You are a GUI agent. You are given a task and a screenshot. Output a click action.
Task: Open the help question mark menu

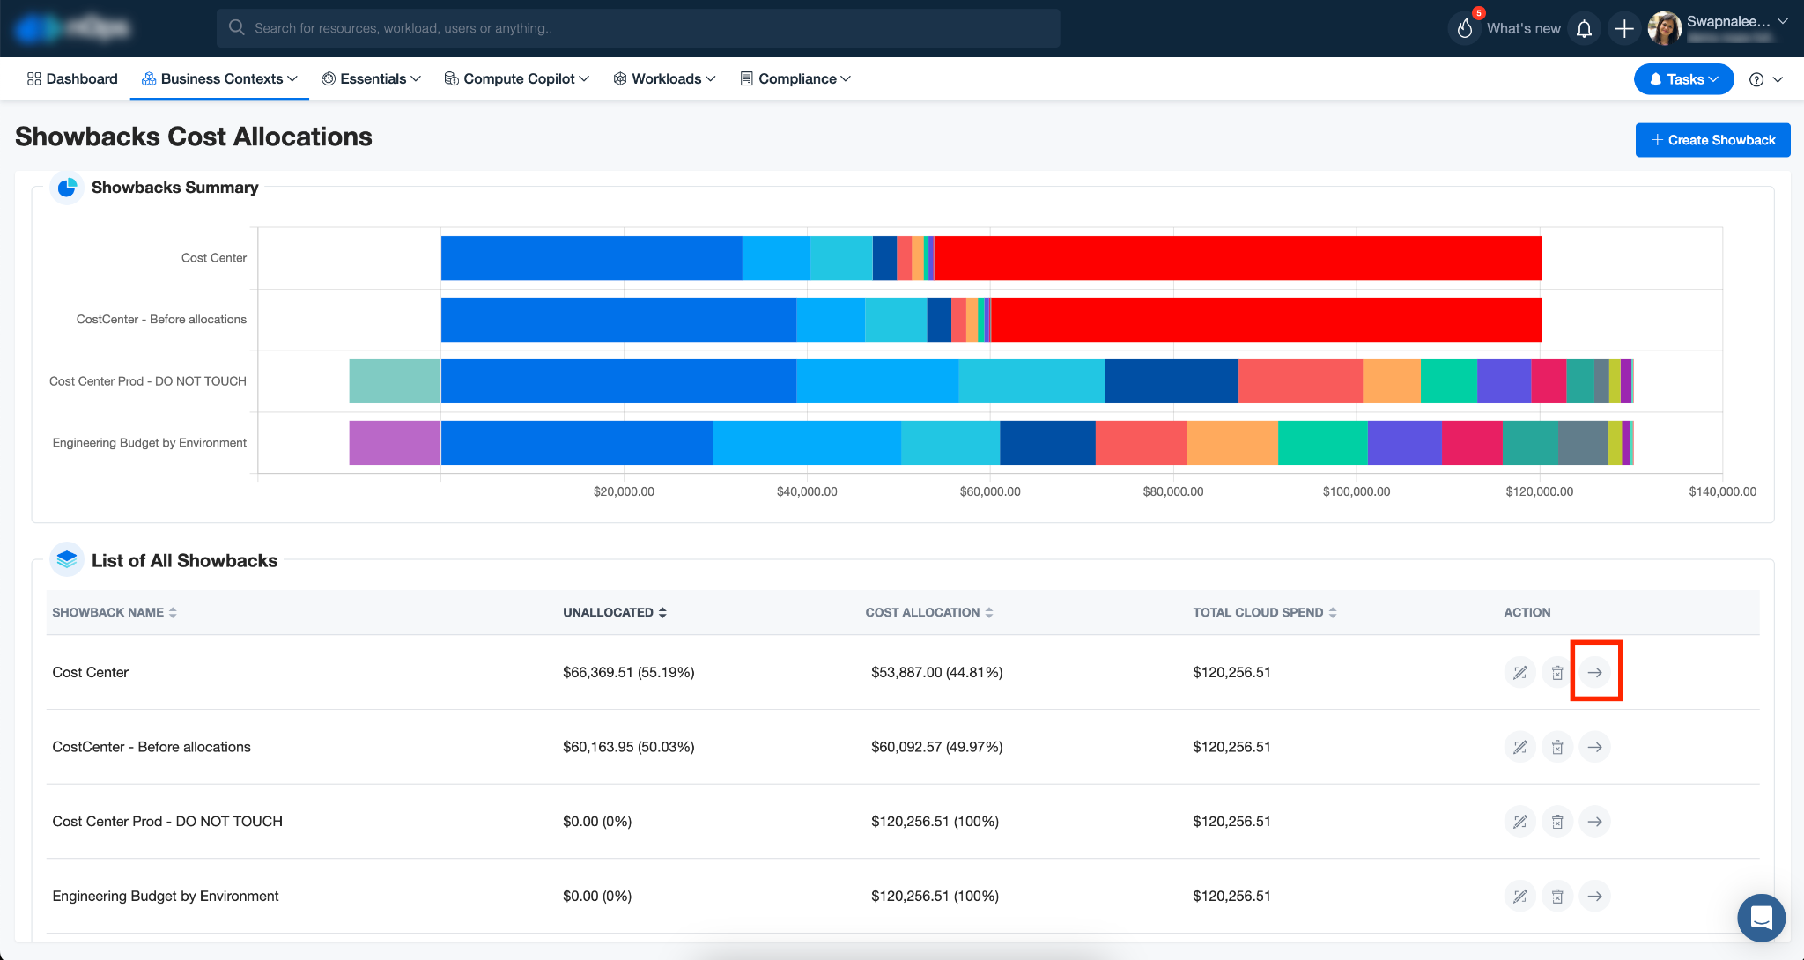(1766, 79)
